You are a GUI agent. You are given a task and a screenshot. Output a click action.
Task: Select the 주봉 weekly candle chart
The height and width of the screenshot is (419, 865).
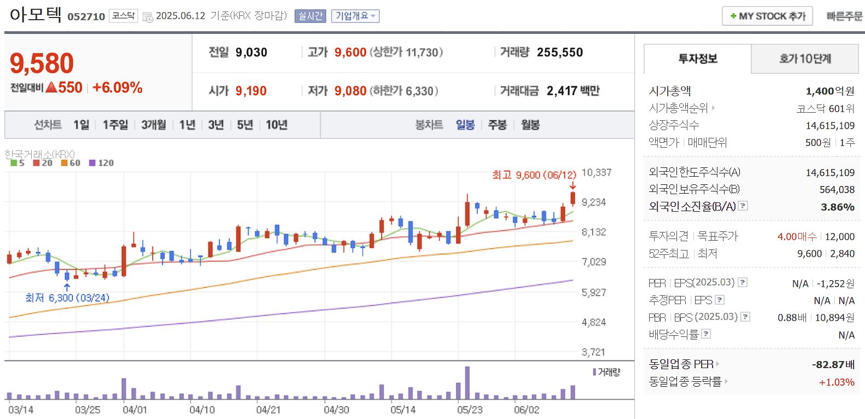[497, 125]
